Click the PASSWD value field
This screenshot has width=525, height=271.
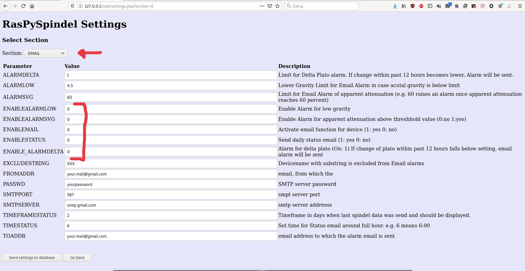click(x=171, y=184)
